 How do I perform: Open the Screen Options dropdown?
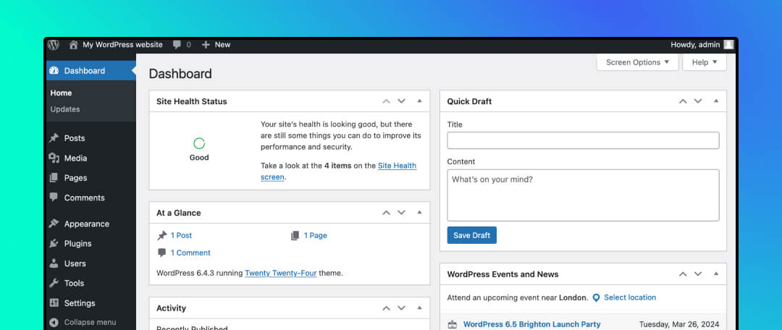click(637, 62)
